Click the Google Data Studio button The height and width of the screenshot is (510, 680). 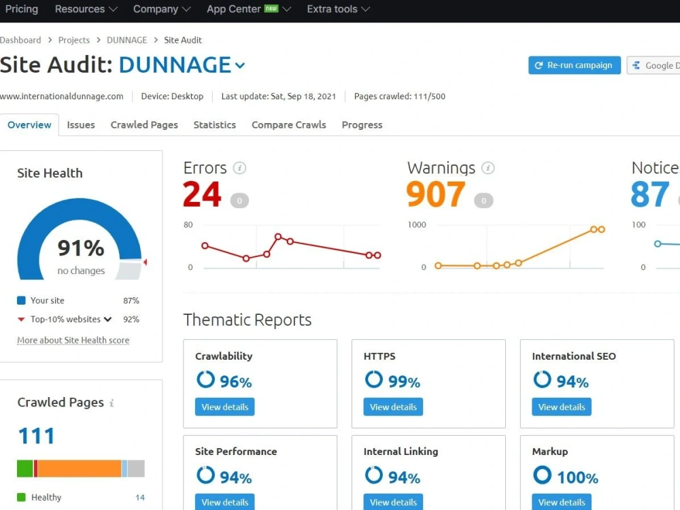(653, 65)
